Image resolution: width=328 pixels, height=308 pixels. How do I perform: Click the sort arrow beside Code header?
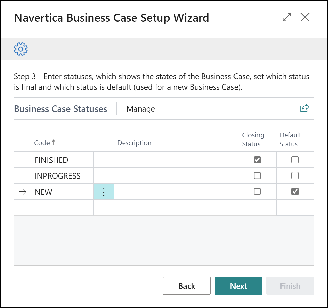tap(54, 142)
